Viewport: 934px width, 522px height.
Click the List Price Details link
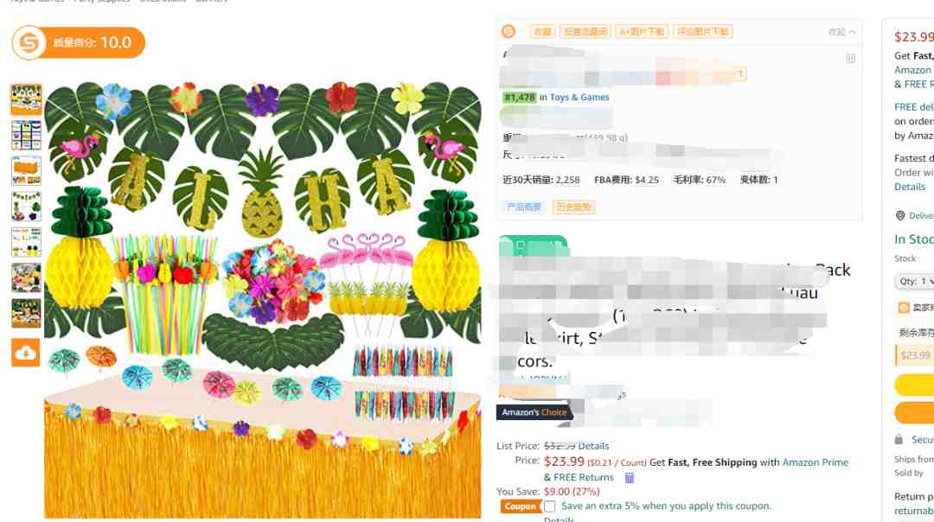tap(593, 446)
